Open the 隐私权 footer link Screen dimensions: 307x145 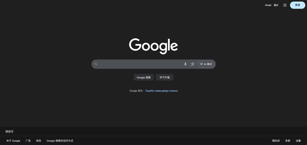(276, 141)
